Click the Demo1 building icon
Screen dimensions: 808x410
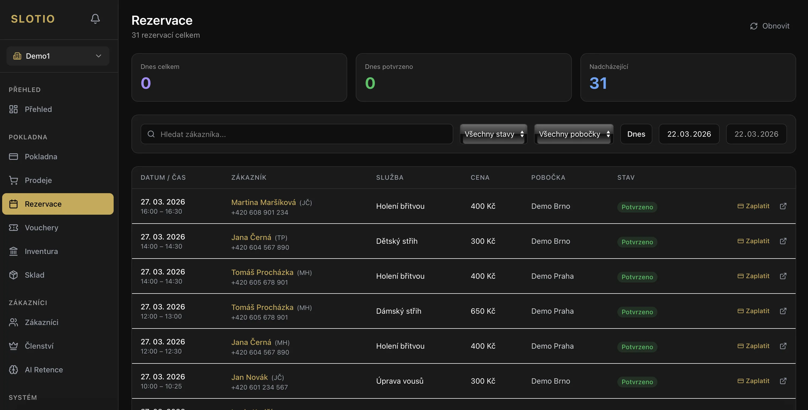coord(17,56)
